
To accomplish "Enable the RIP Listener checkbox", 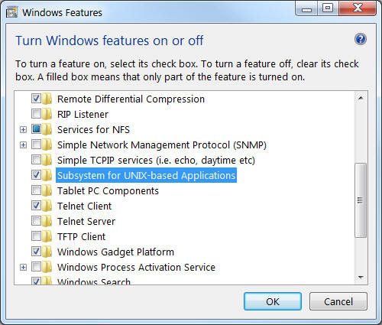I will (36, 114).
